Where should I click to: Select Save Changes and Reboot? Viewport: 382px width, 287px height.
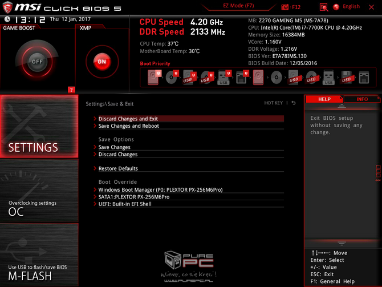(x=191, y=126)
